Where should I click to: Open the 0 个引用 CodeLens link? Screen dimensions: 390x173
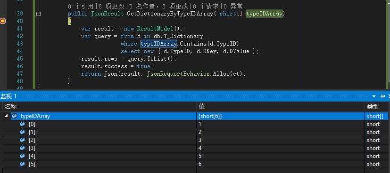point(81,6)
